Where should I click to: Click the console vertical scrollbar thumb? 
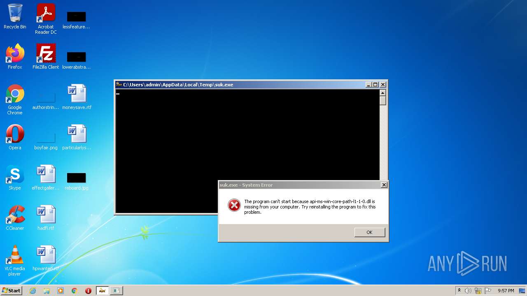coord(383,101)
